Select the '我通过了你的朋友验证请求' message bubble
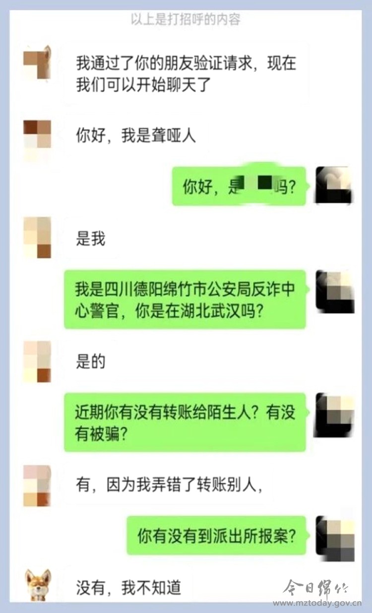 [186, 74]
